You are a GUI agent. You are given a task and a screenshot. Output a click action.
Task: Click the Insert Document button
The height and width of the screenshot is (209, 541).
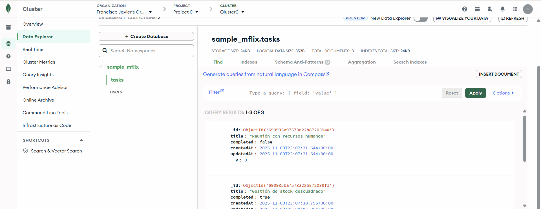pyautogui.click(x=499, y=74)
